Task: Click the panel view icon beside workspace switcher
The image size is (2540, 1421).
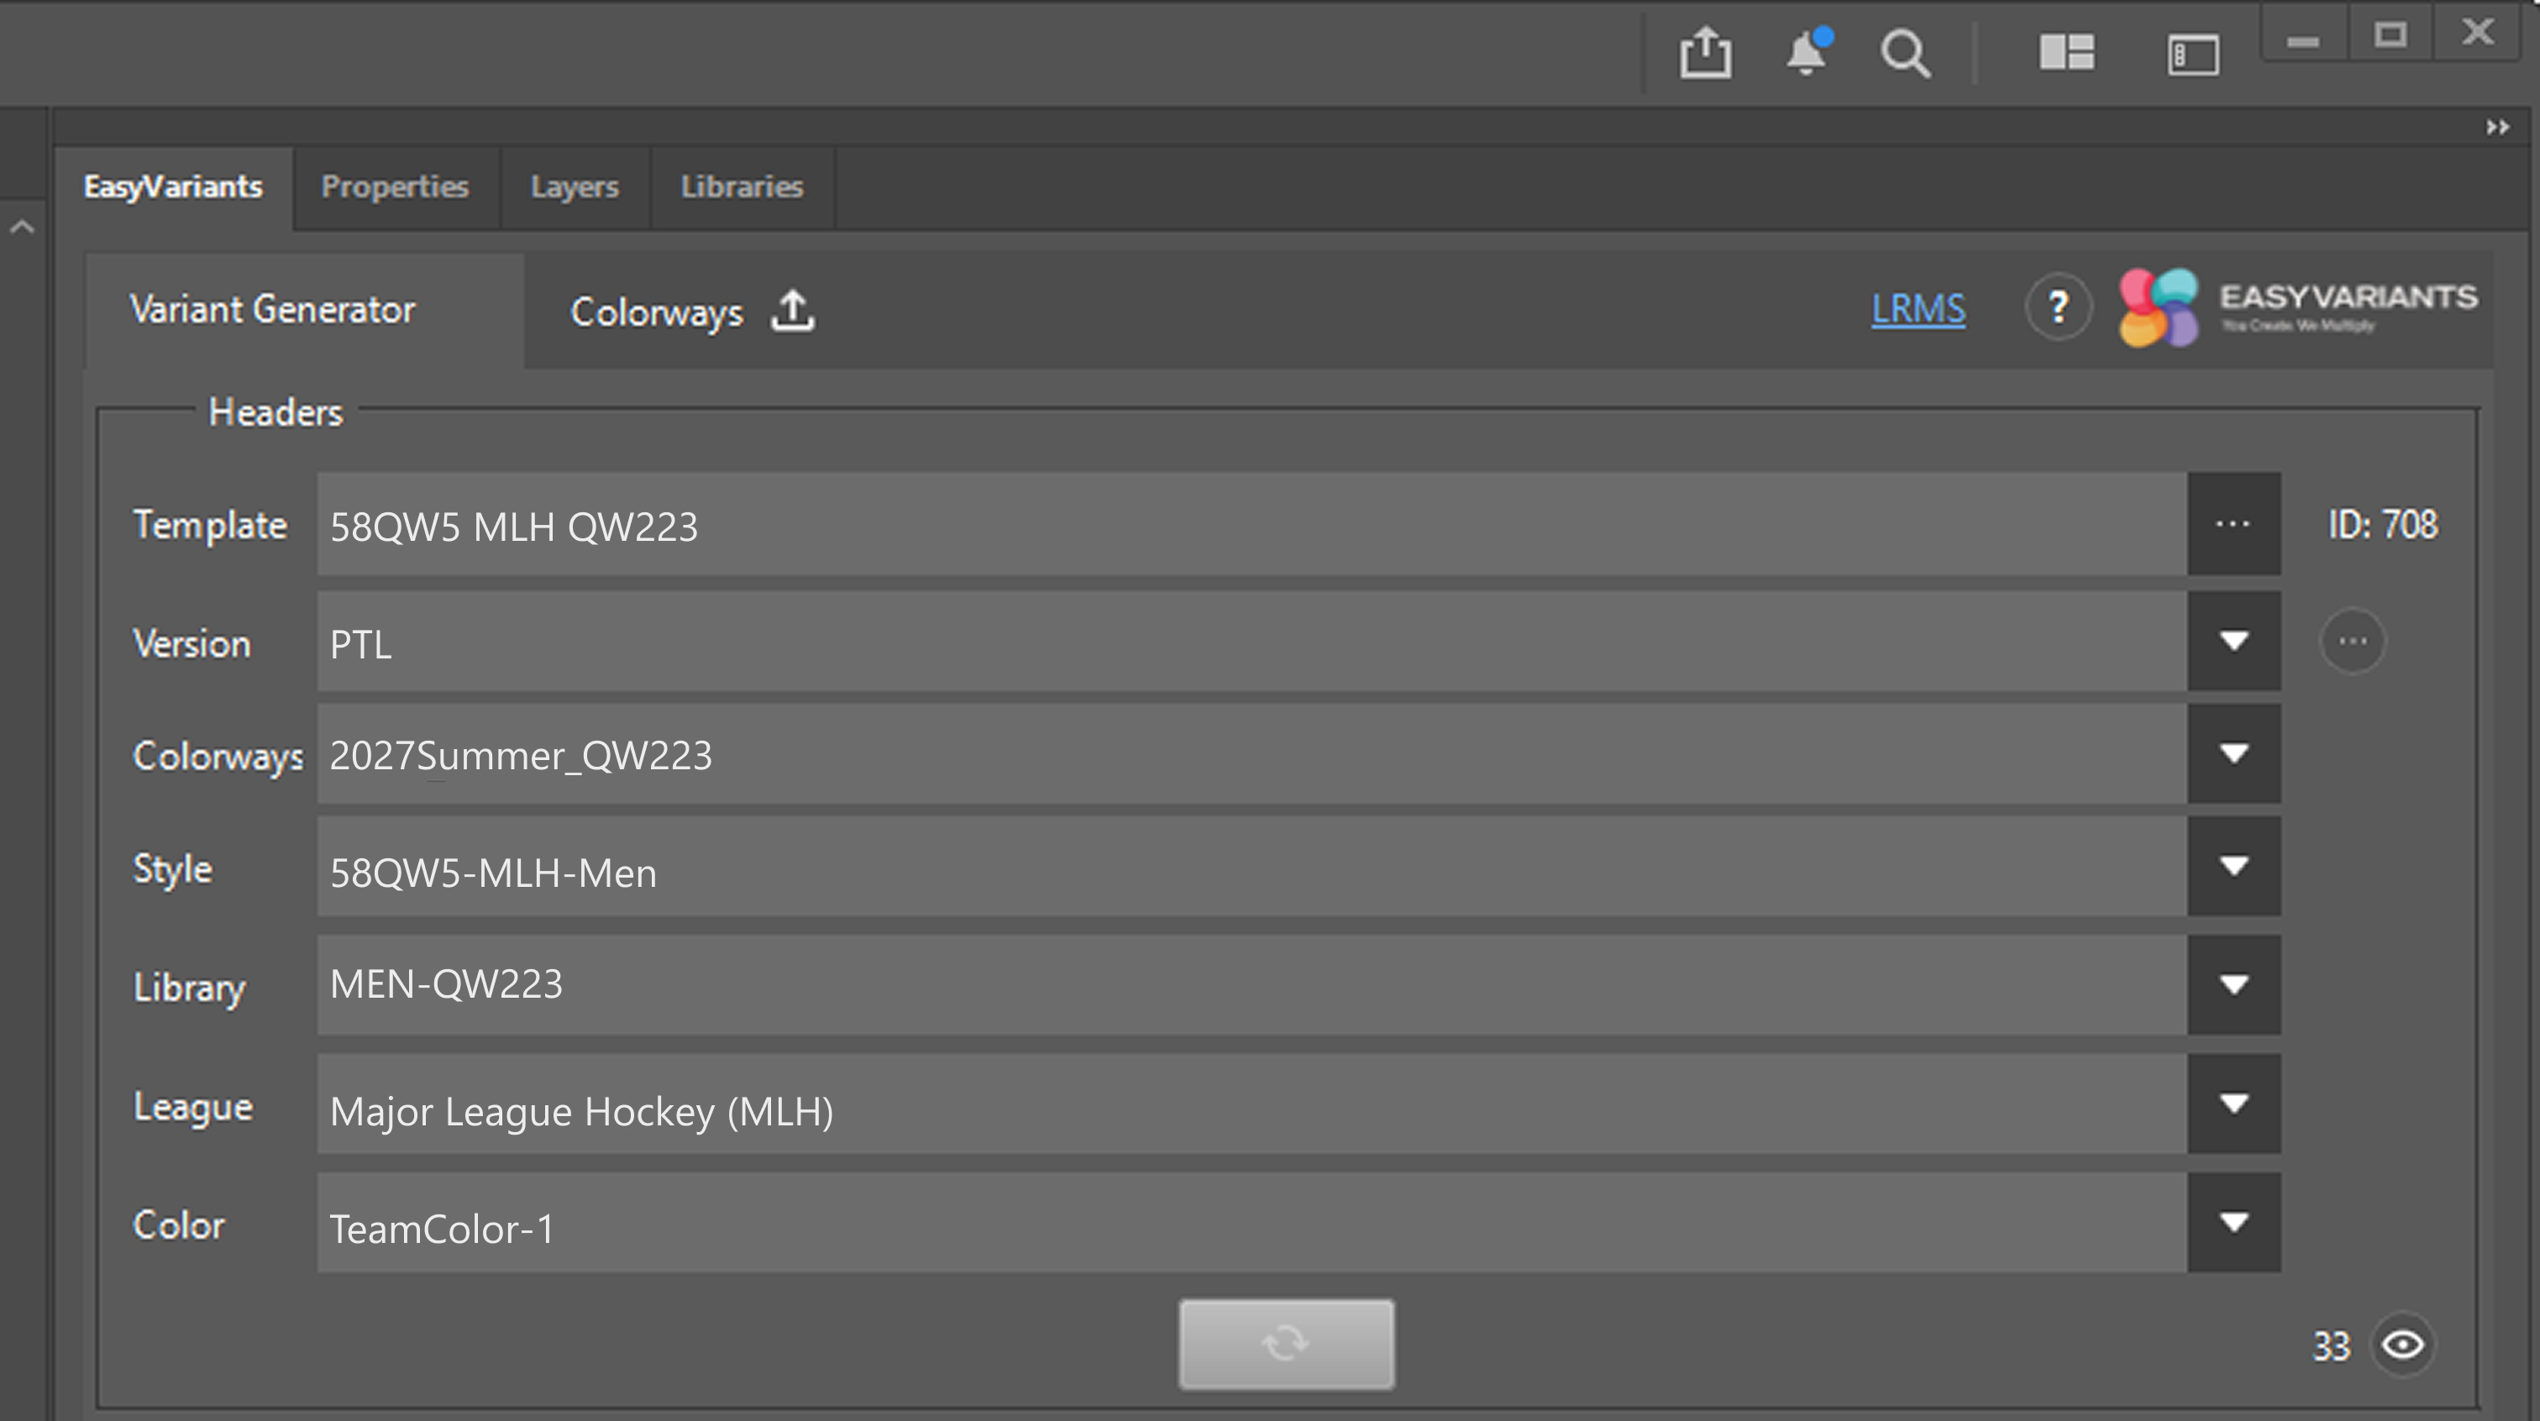Action: (2193, 55)
